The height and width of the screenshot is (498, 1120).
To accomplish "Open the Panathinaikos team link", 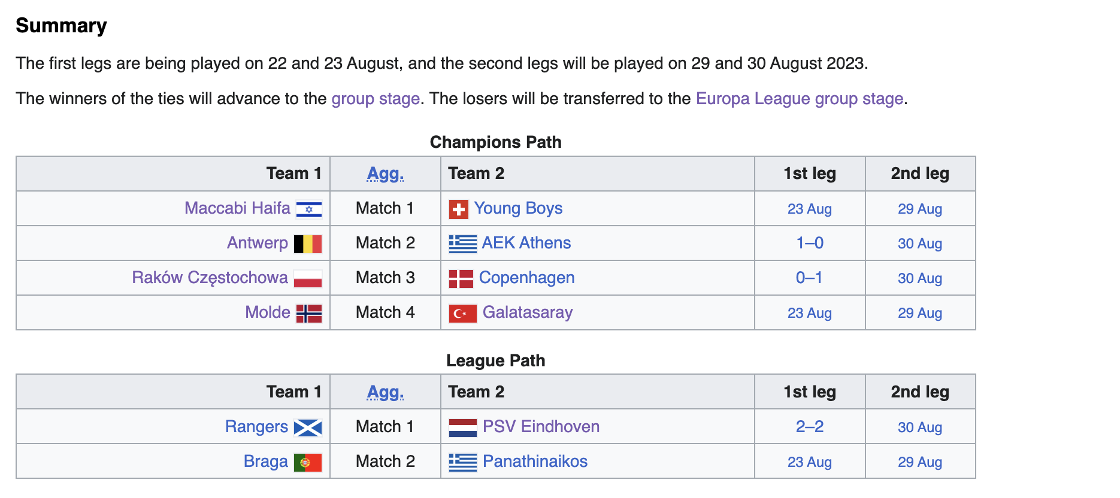I will (535, 461).
